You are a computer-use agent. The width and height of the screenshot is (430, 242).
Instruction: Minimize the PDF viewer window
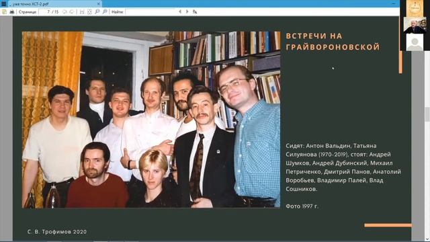(x=394, y=3)
